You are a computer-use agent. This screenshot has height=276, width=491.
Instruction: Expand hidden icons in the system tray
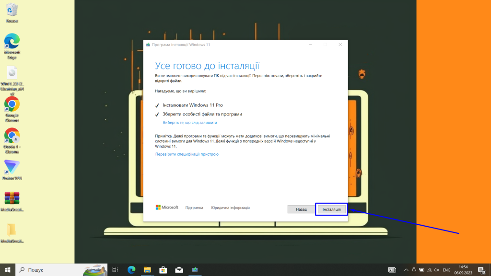coord(406,270)
